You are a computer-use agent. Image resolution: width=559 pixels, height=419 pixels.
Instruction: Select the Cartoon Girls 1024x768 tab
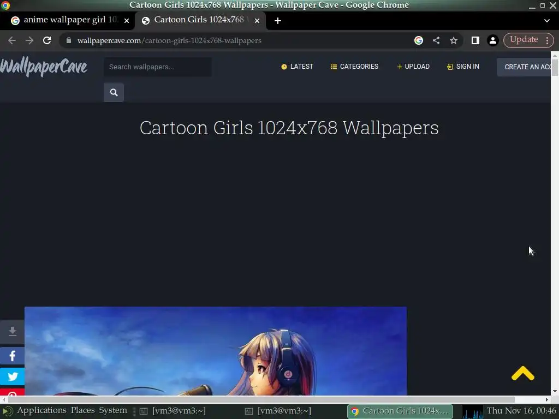pyautogui.click(x=200, y=20)
